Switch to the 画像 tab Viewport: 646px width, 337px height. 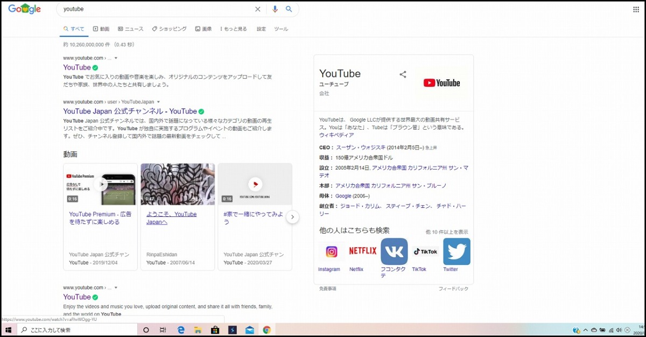coord(203,29)
